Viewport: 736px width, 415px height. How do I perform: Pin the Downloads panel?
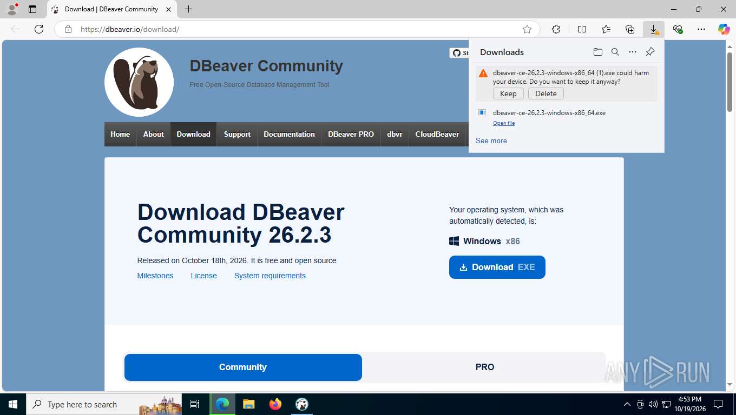650,52
